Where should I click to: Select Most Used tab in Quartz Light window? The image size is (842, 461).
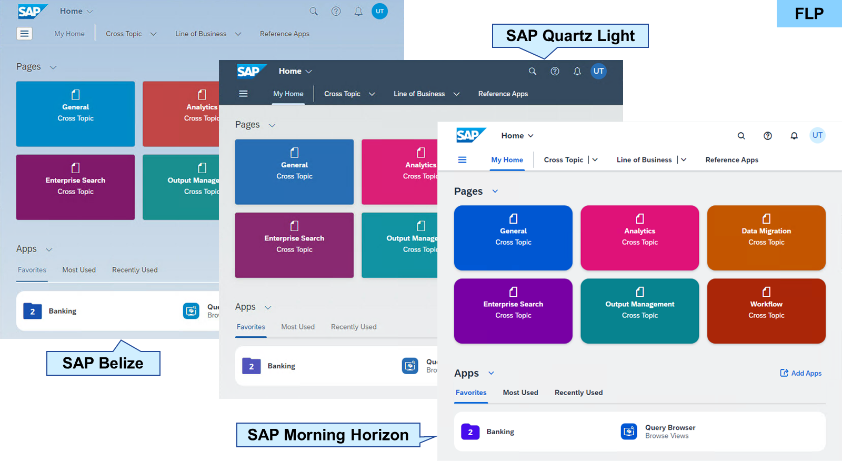pos(298,327)
